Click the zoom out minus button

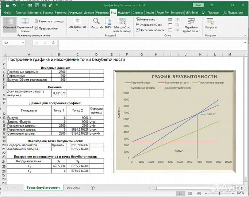tap(206, 193)
